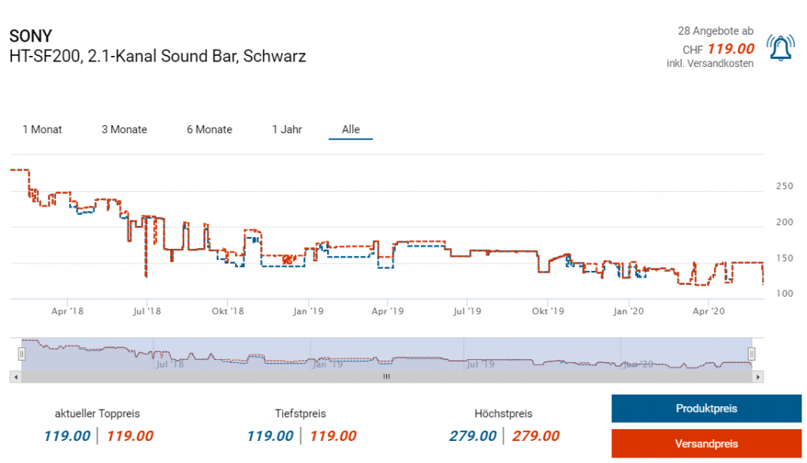Click the CHF 119.00 offer price
Viewport: 807px width, 463px height.
[x=730, y=49]
